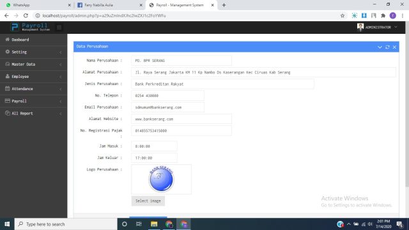Image resolution: width=409 pixels, height=230 pixels.
Task: Click the No. Registrasi Pajak field
Action: coord(181,130)
